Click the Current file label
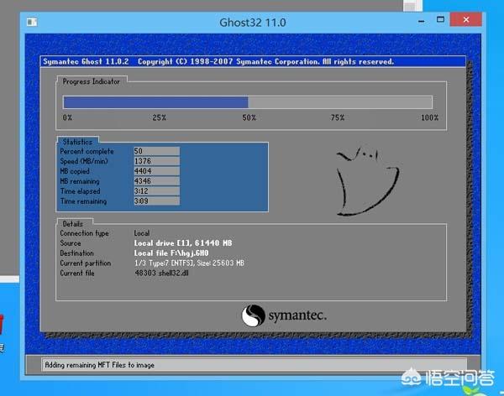504x396 pixels. point(77,273)
